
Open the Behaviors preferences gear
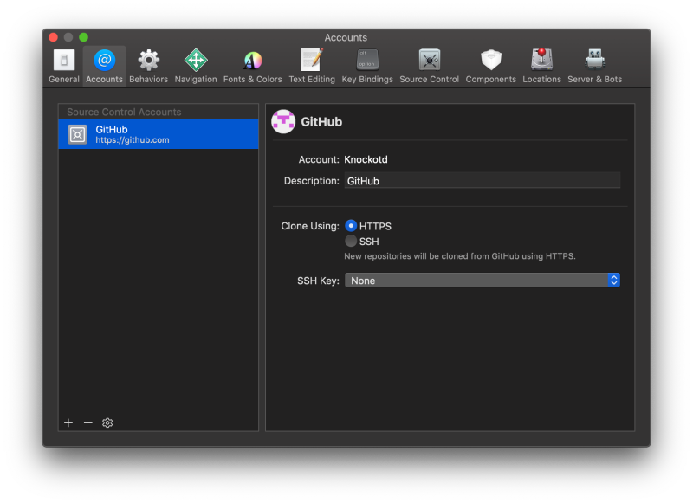[x=148, y=67]
